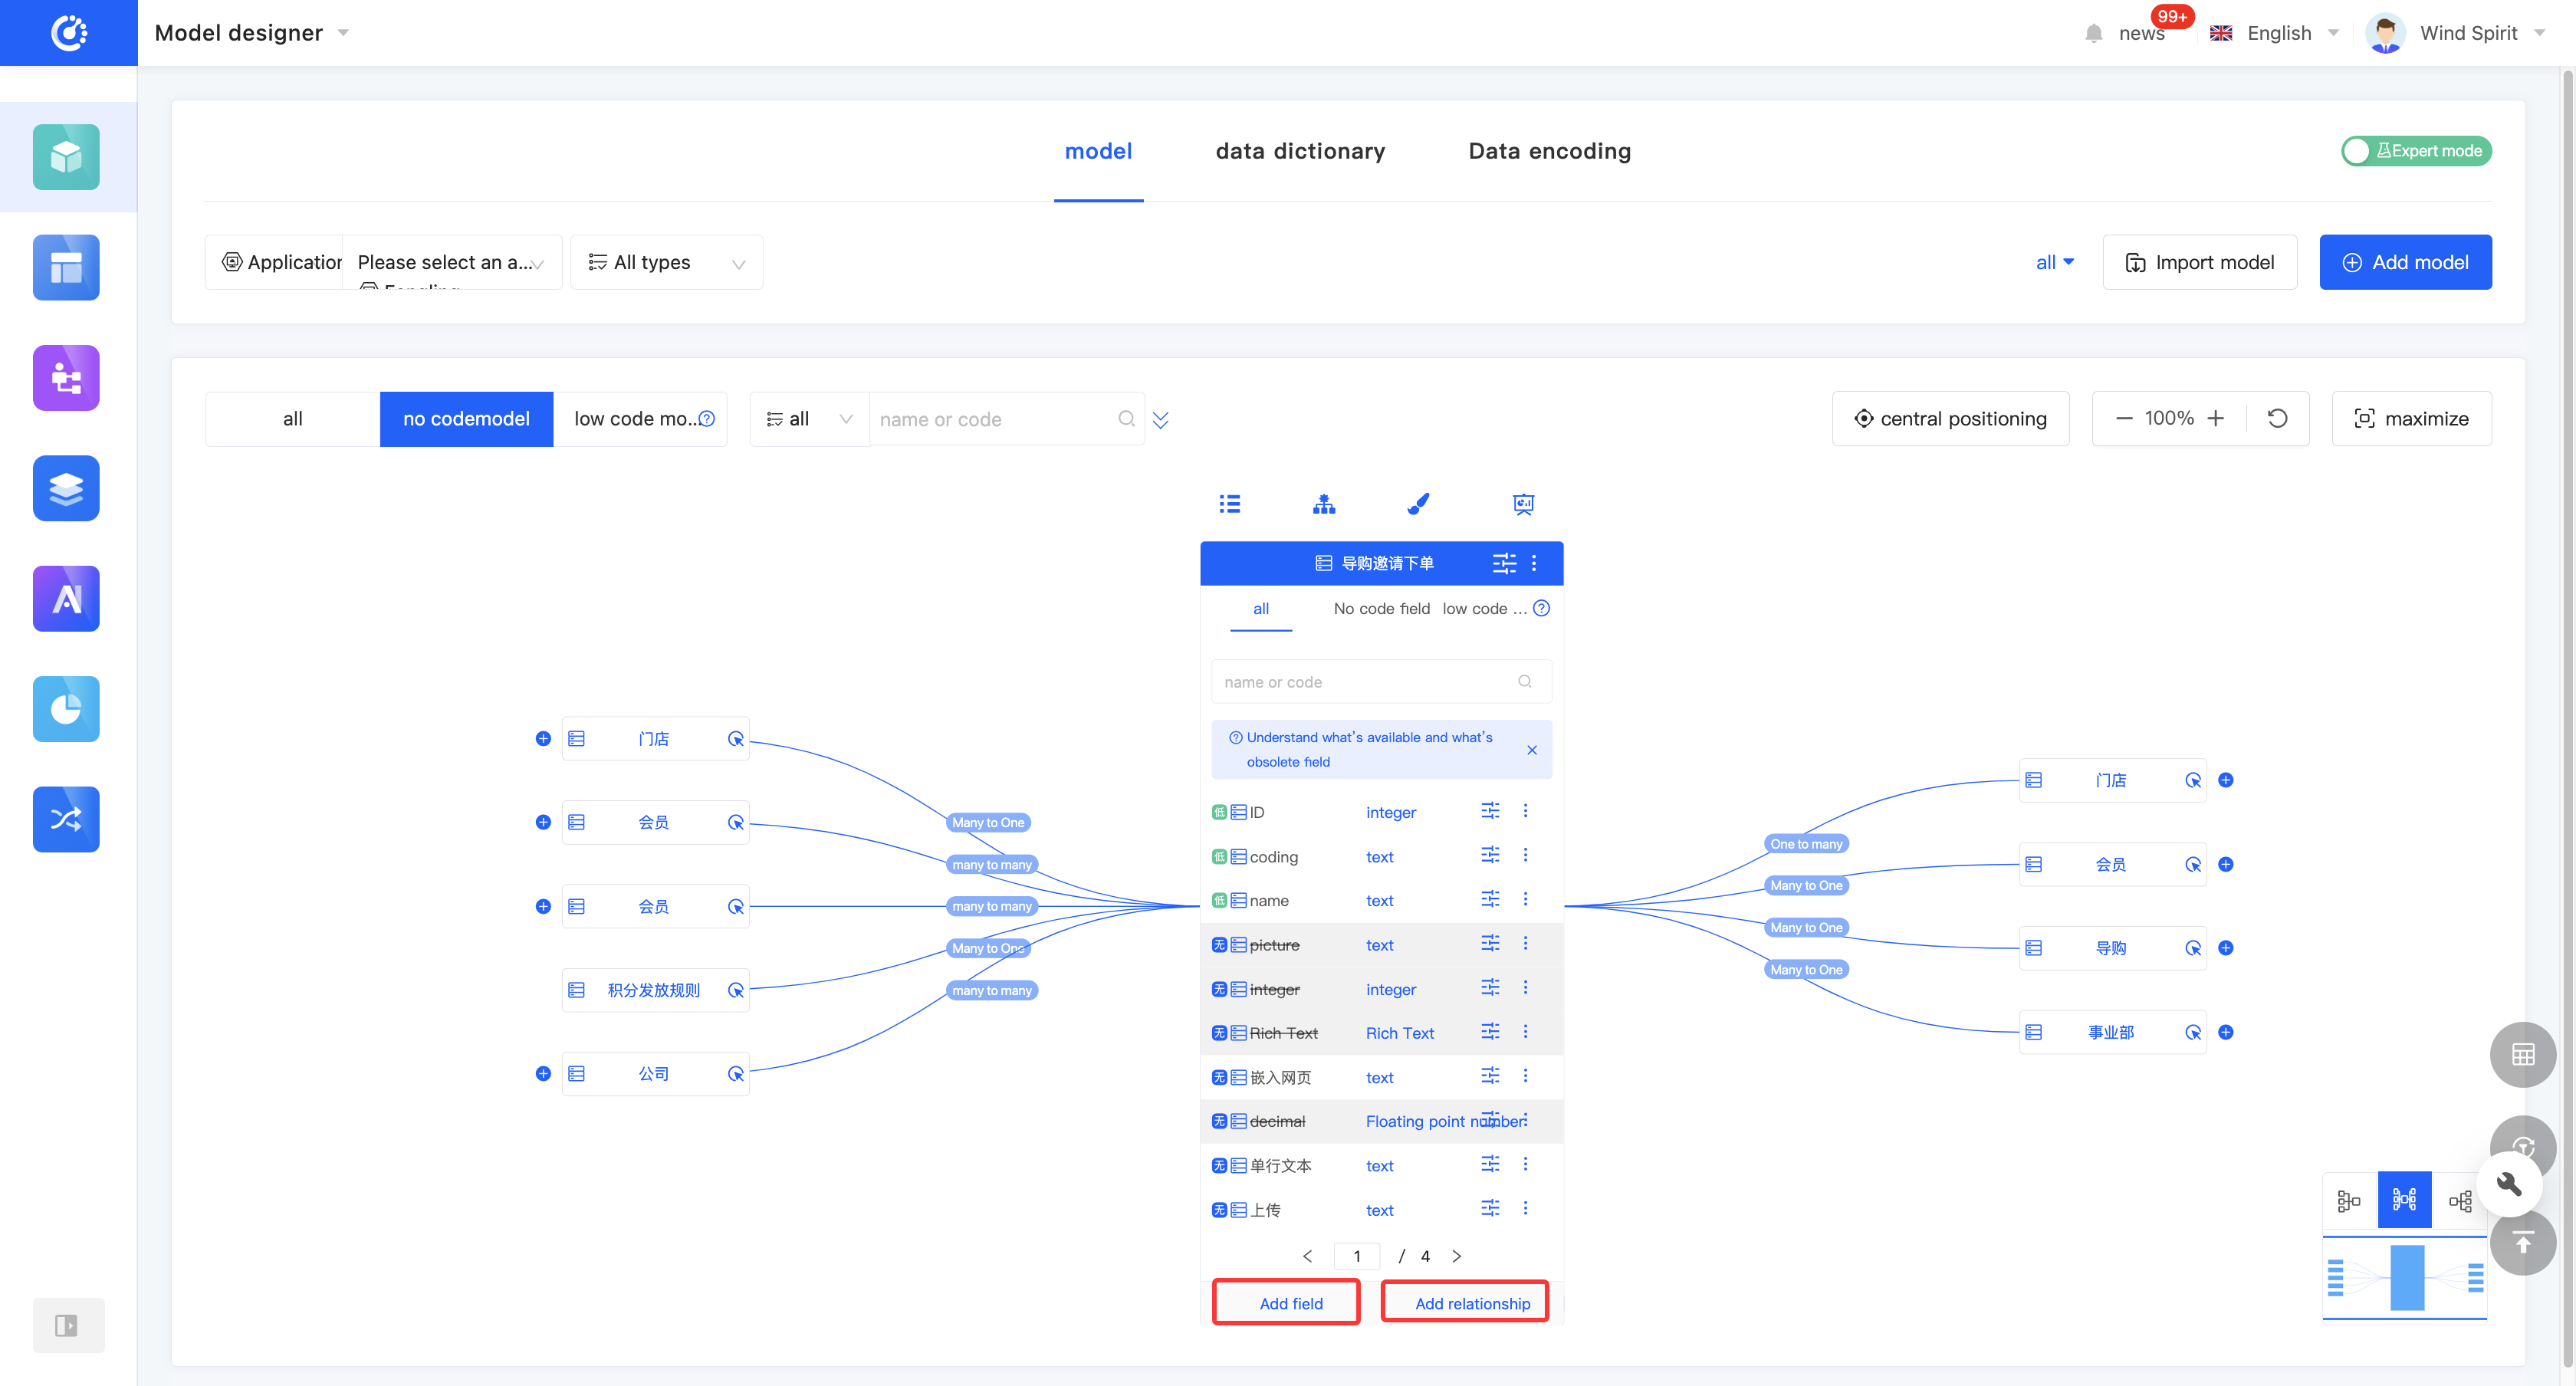Click the plus zoom-in button

click(x=2216, y=418)
